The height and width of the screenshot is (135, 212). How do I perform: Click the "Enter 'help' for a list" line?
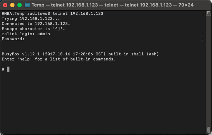59,59
